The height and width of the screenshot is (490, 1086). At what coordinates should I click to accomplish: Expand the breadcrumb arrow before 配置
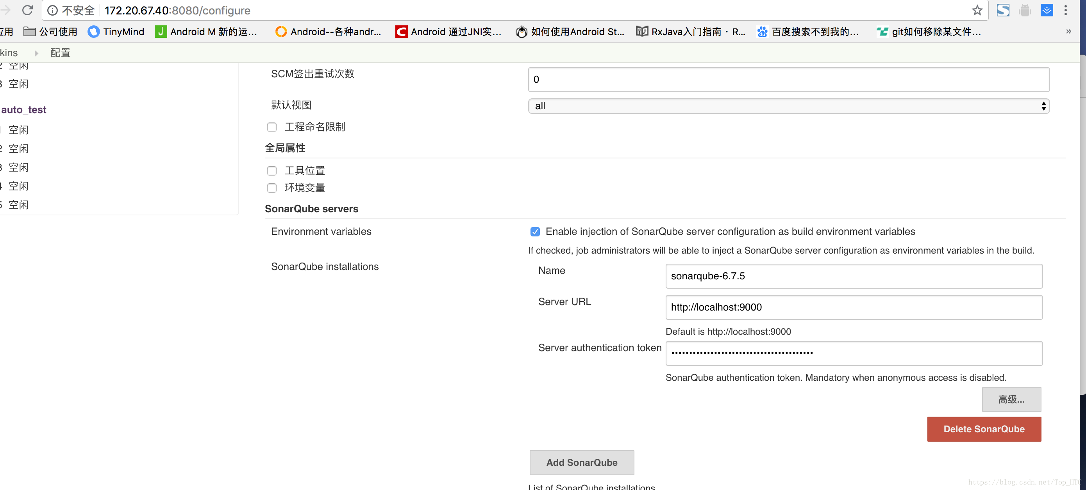coord(37,53)
